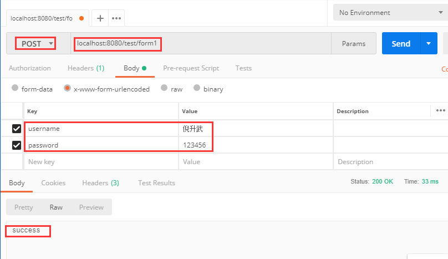Click the Value column header

[190, 111]
